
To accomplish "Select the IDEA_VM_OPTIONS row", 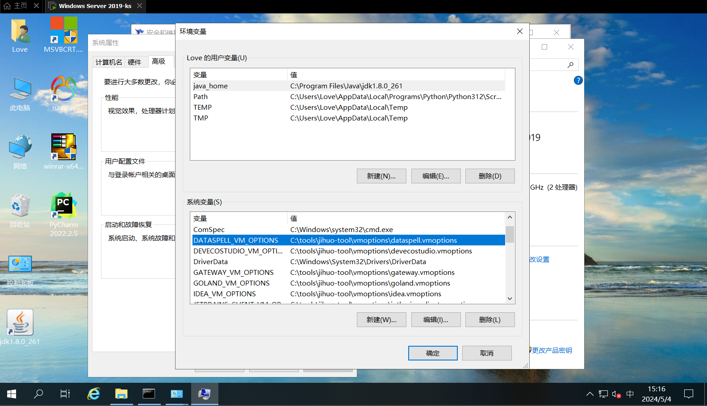I will (x=348, y=294).
